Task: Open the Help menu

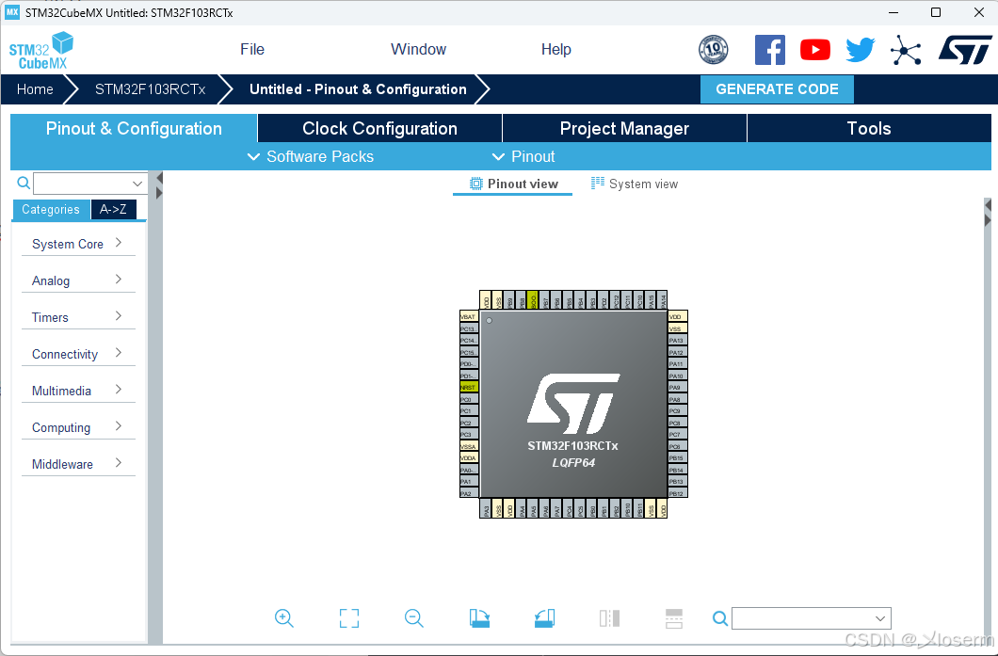Action: tap(555, 50)
